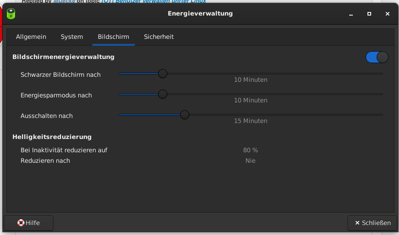
Task: Click the Bildschirmenergieverwaltung heading
Action: pyautogui.click(x=64, y=57)
